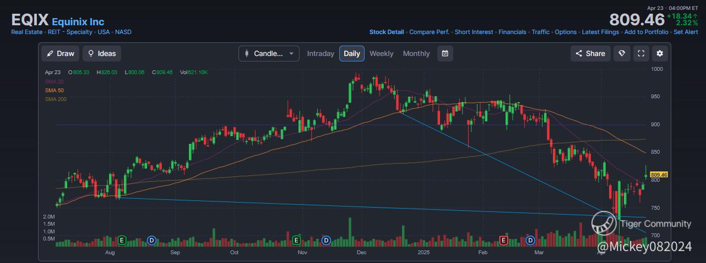Viewport: 706px width, 263px height.
Task: Select the Stock Detail tab
Action: [x=387, y=32]
